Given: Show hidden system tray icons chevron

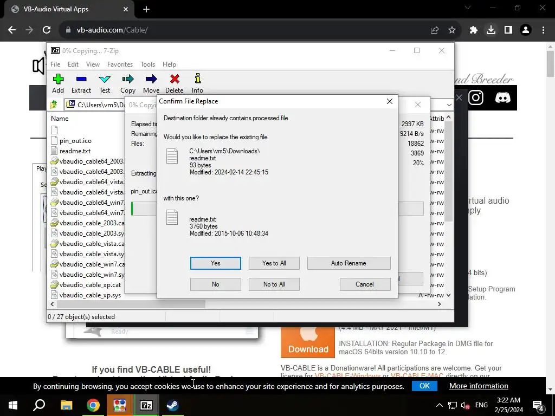Looking at the screenshot, I should click(439, 405).
